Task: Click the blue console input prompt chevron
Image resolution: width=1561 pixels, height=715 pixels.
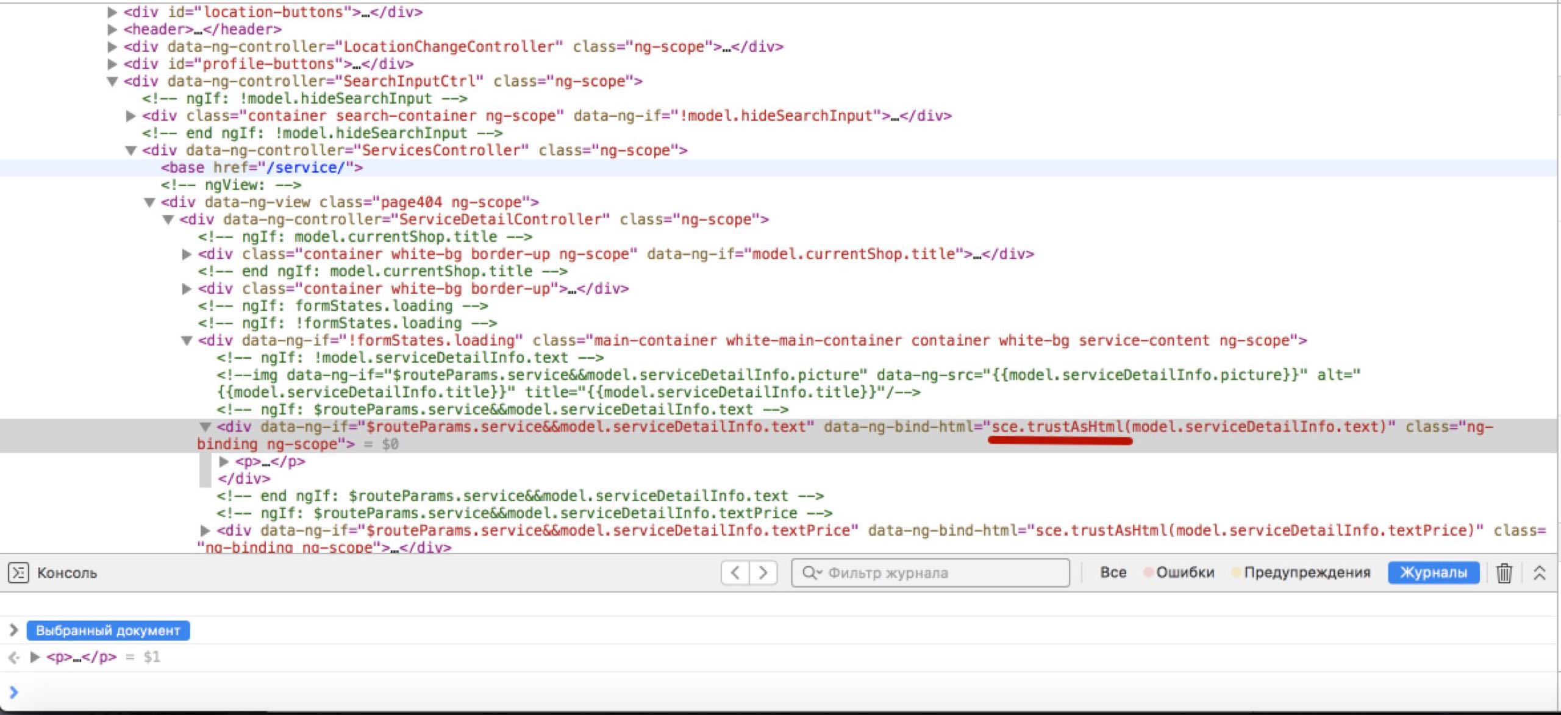Action: tap(13, 692)
